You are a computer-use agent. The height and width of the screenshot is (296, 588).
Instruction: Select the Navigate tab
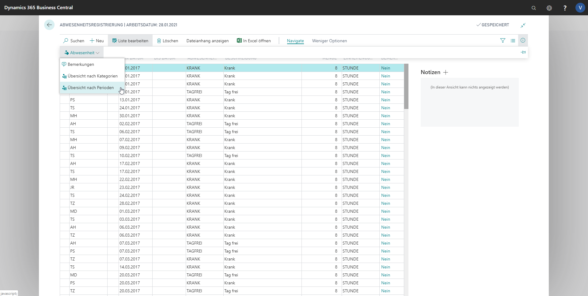coord(295,41)
